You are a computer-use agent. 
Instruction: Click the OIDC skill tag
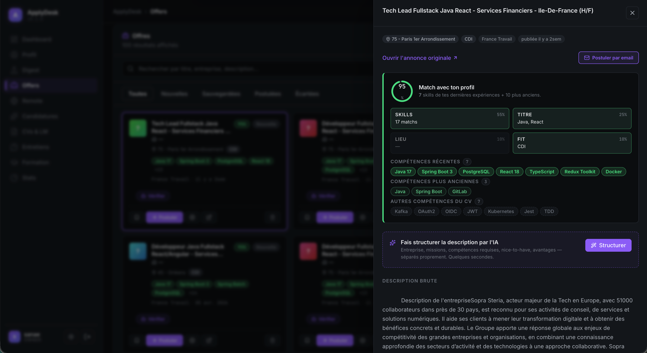pyautogui.click(x=451, y=211)
